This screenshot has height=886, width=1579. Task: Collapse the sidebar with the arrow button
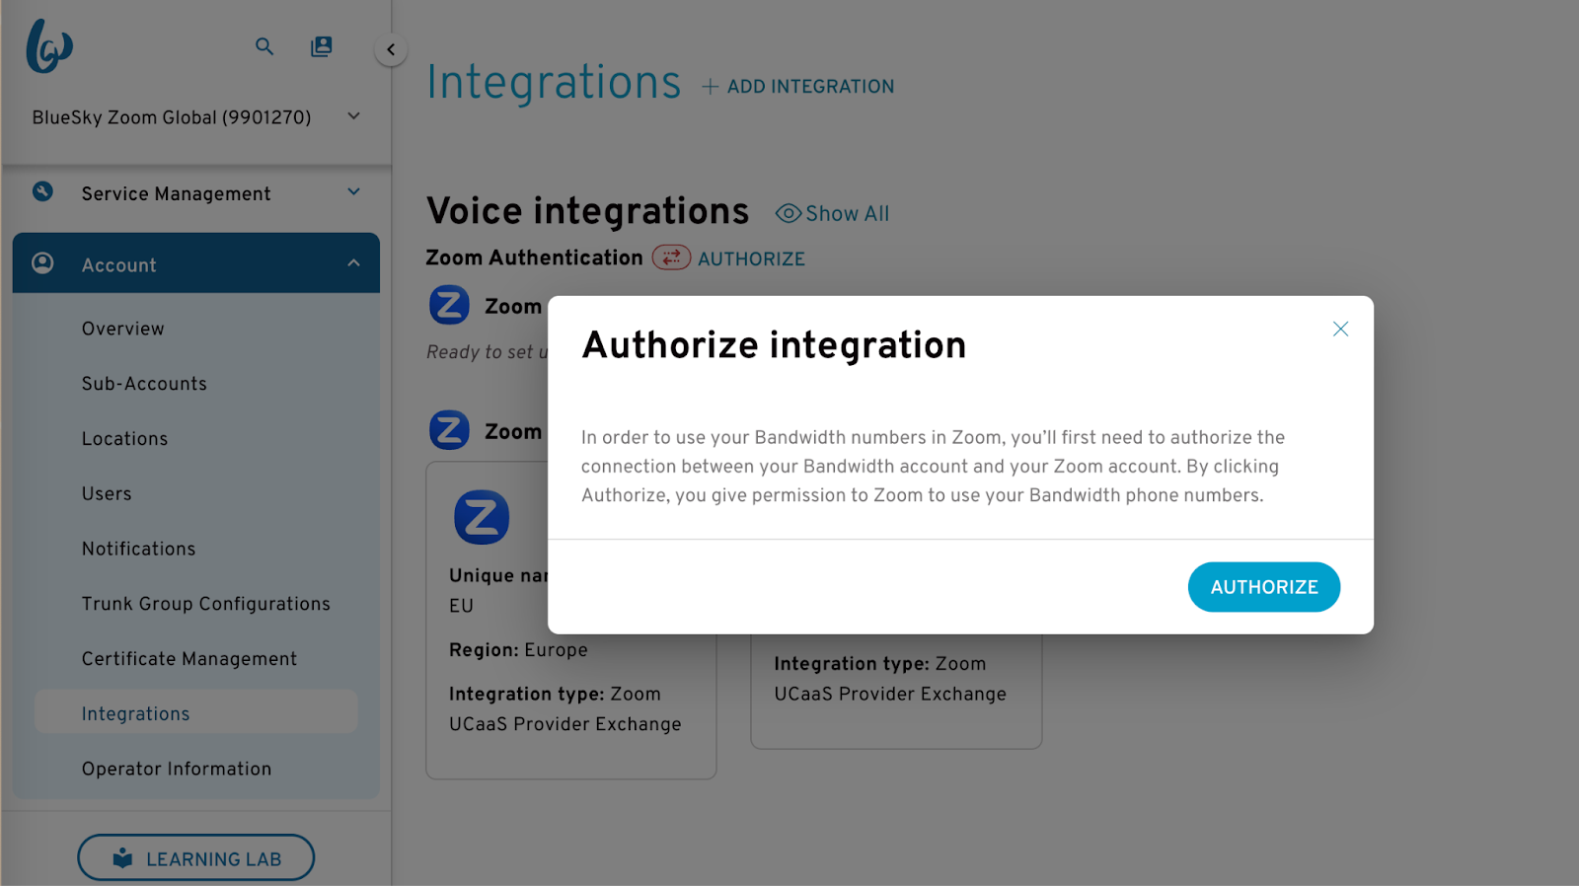tap(391, 49)
